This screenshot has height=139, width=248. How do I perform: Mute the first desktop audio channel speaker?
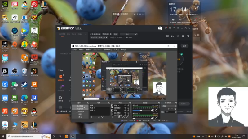153,110
